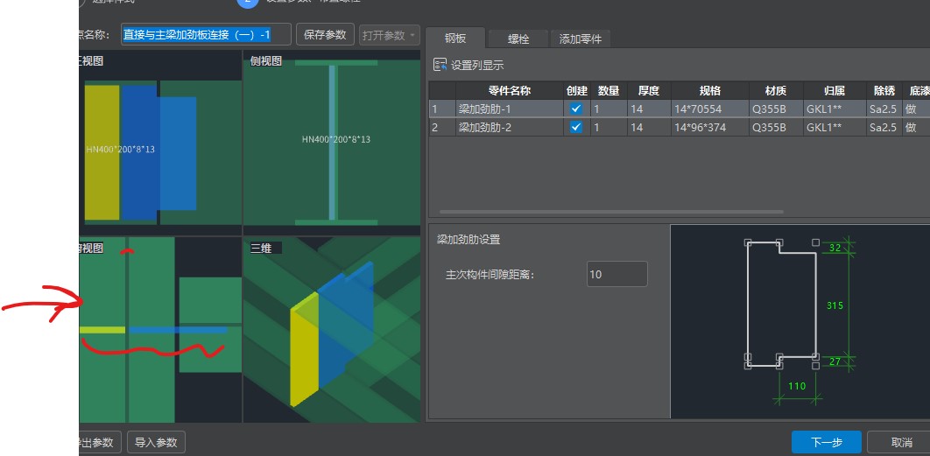Click the front view HN400*200*8*13 panel

[160, 143]
